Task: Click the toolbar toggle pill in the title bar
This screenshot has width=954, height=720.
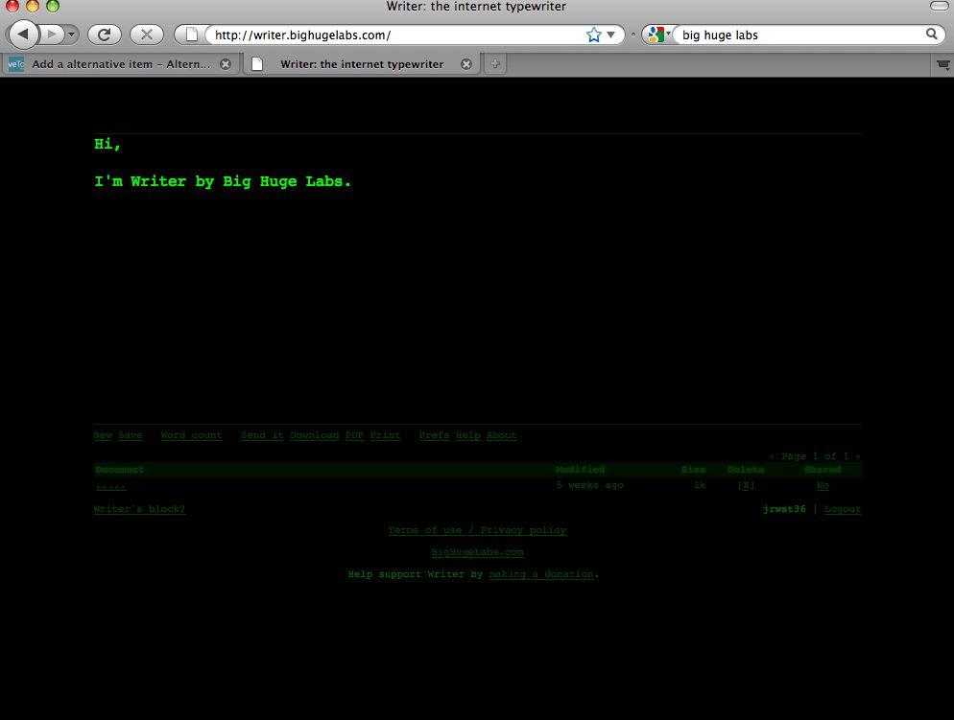Action: click(940, 6)
